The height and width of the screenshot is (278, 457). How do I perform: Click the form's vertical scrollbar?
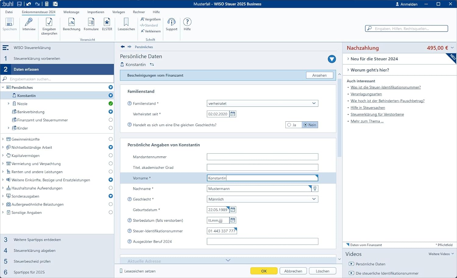point(339,118)
